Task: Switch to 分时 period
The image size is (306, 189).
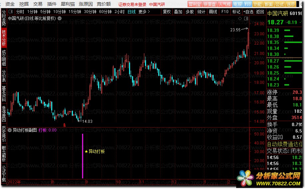Action: click(20, 12)
